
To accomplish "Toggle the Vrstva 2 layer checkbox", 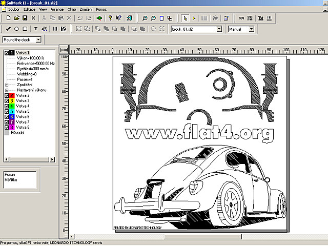I will 7,95.
